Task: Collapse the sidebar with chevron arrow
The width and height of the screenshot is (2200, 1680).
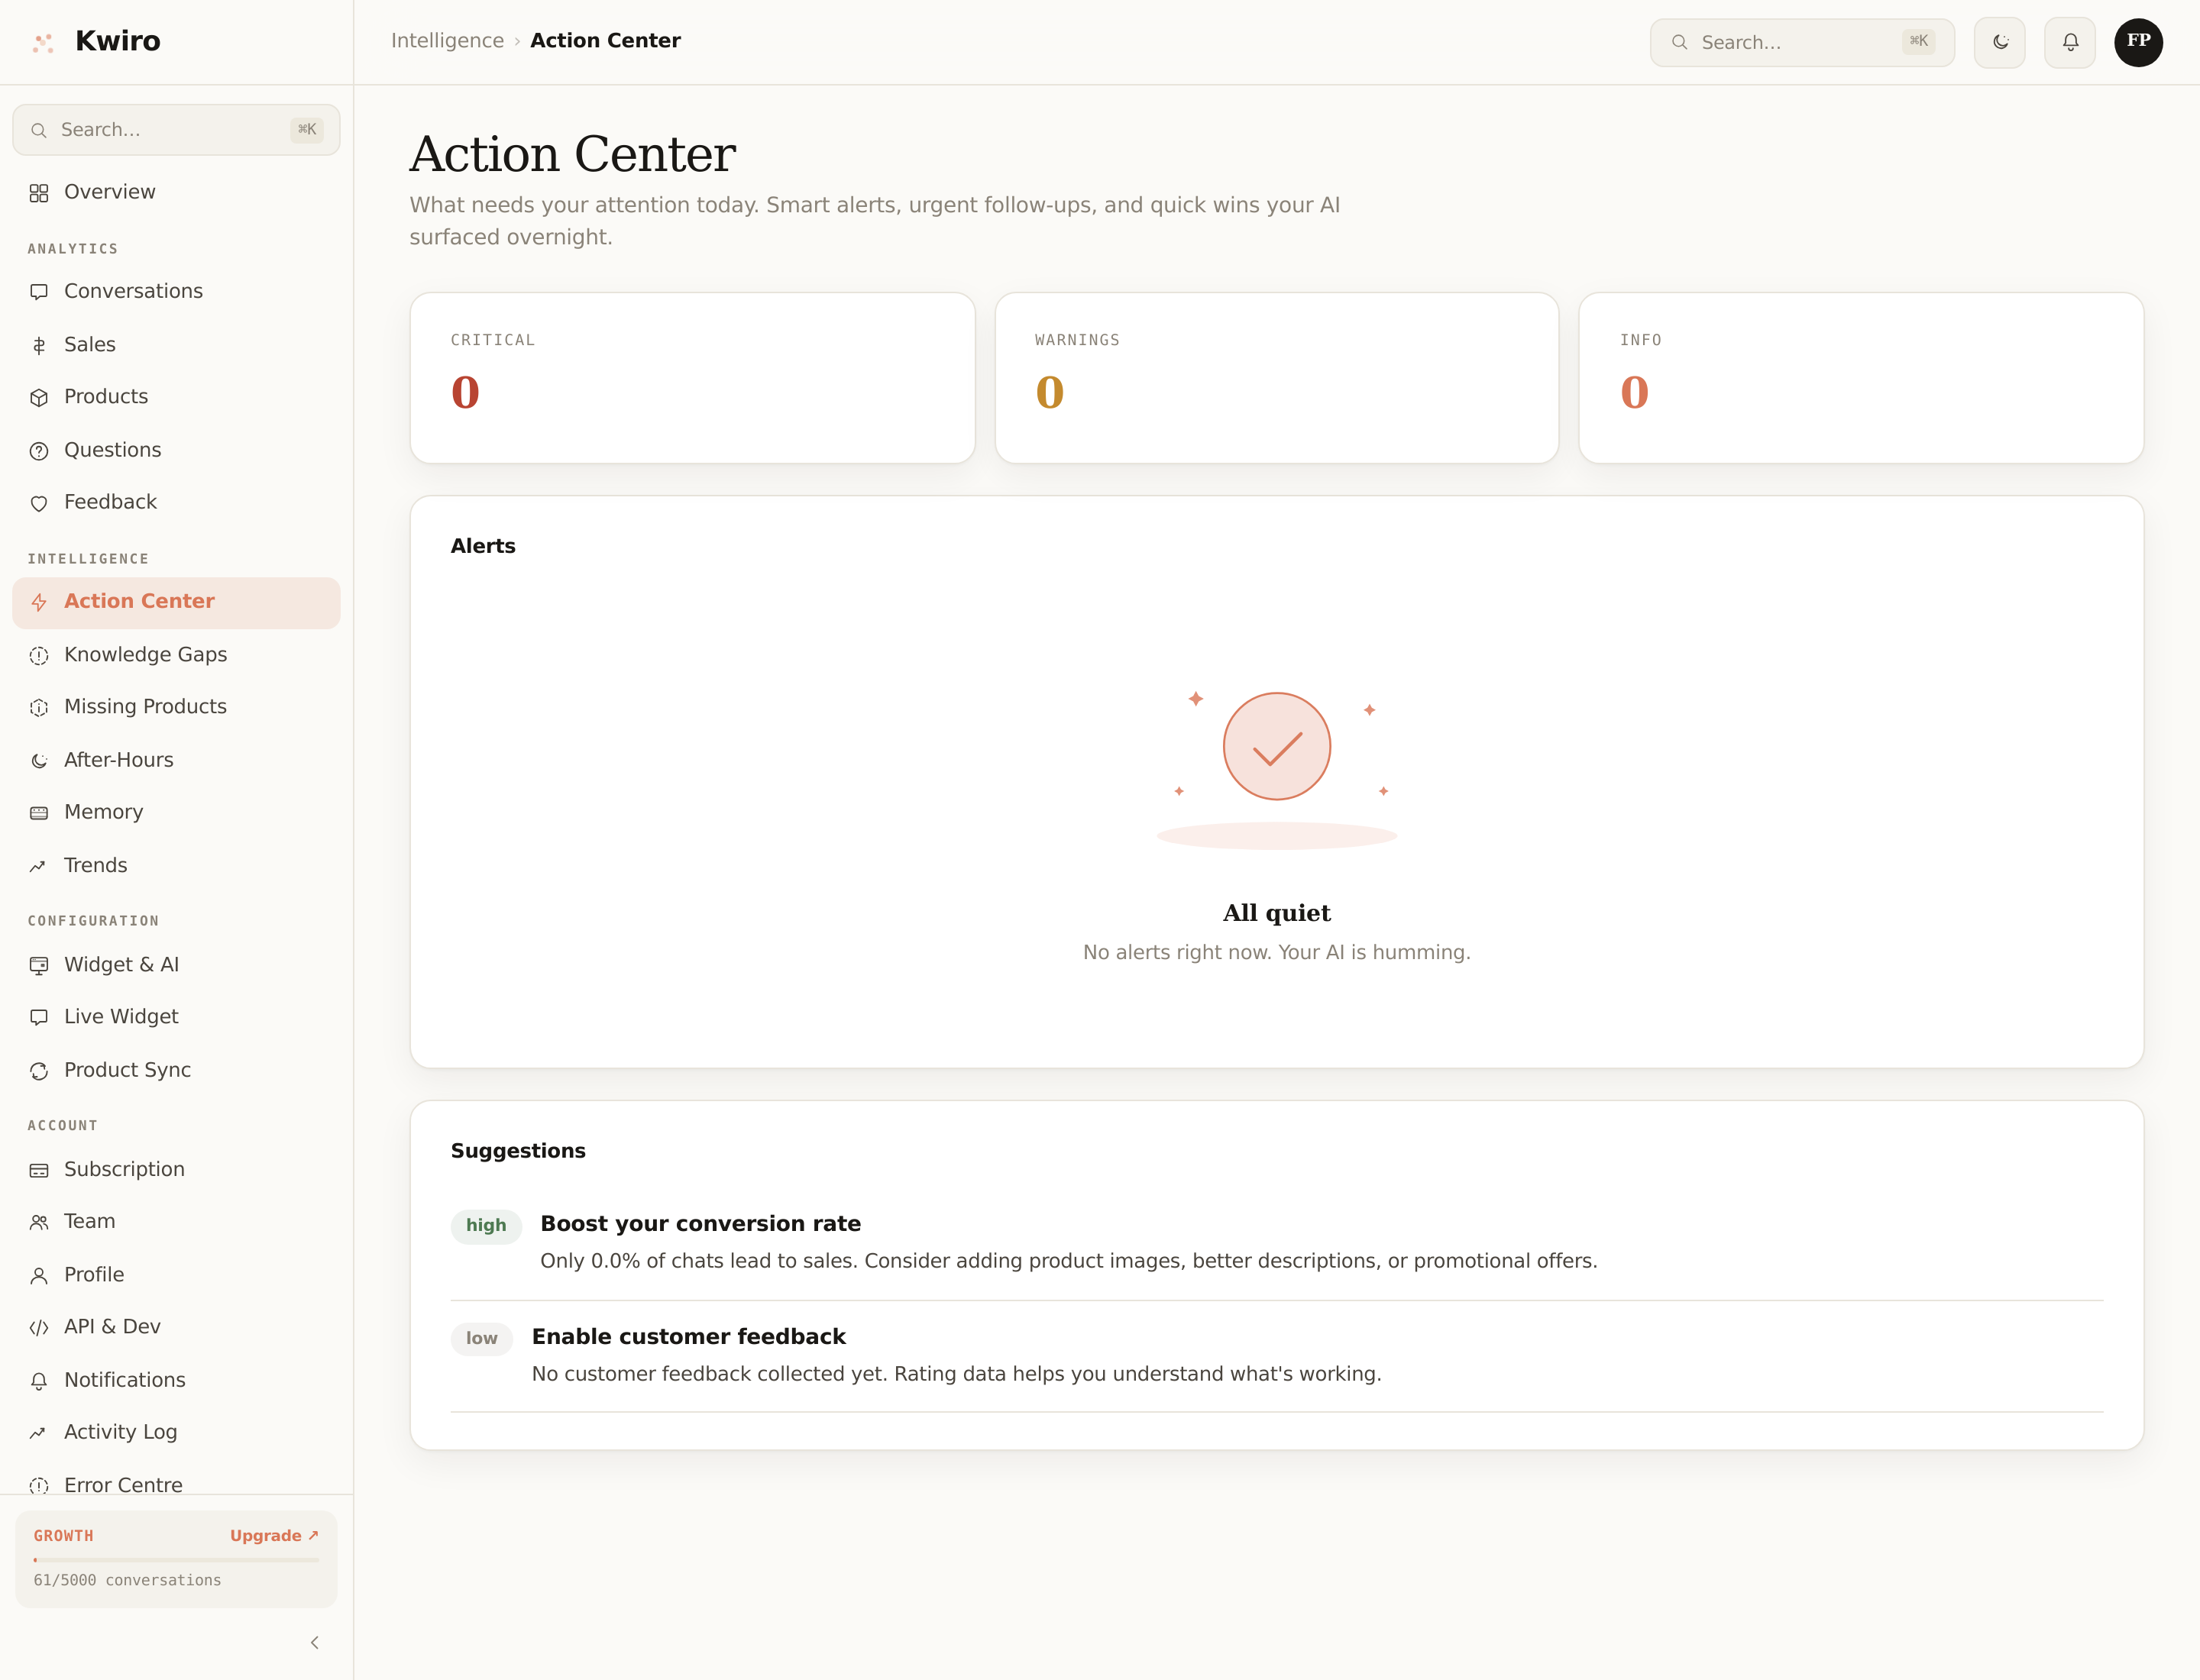Action: click(314, 1643)
